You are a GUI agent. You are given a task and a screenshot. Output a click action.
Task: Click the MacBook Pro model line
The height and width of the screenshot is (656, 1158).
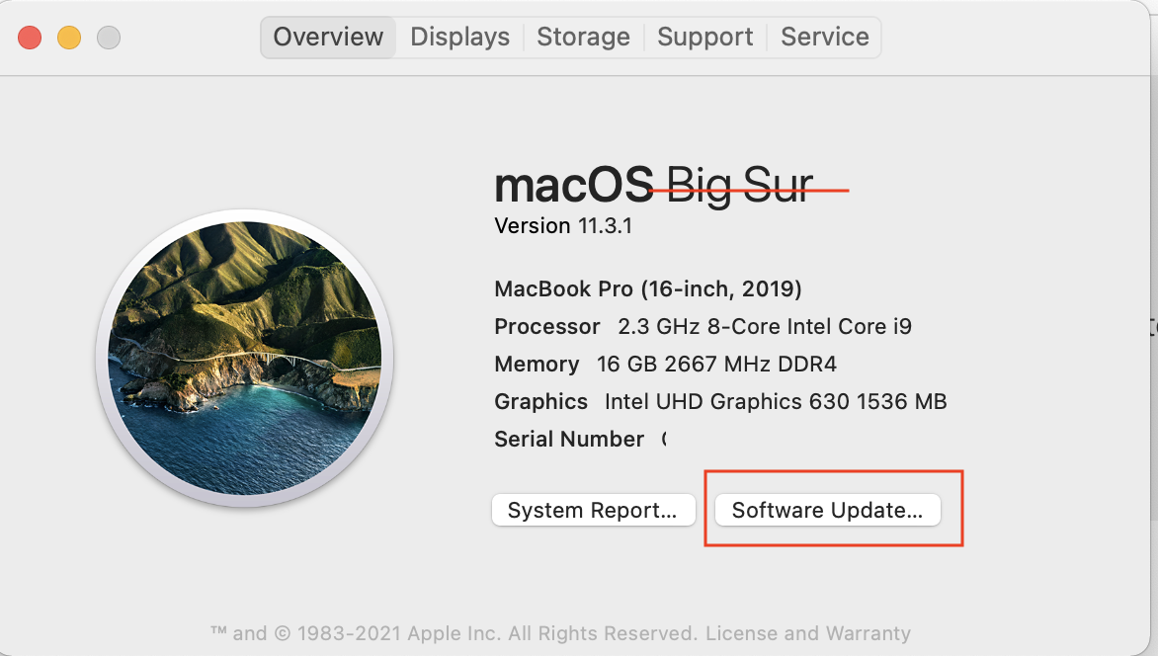(x=648, y=289)
